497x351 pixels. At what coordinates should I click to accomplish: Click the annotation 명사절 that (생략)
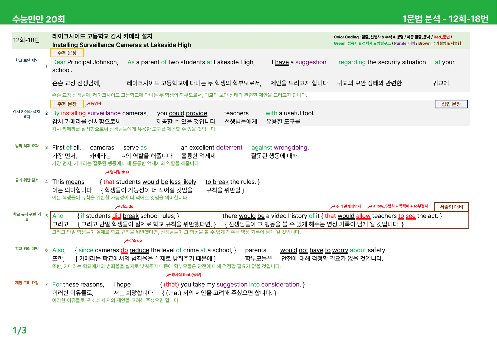(x=186, y=275)
